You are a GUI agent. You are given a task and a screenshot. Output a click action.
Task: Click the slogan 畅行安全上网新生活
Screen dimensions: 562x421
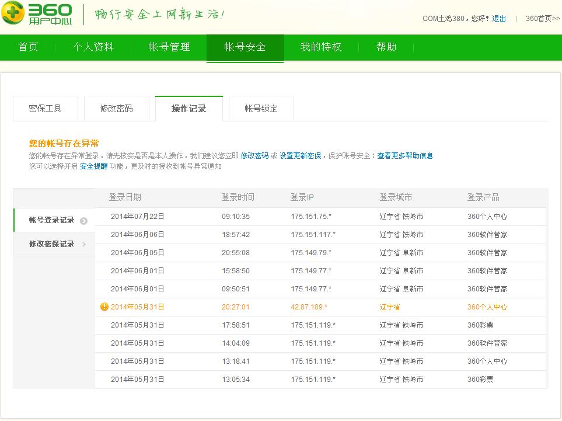pyautogui.click(x=159, y=15)
